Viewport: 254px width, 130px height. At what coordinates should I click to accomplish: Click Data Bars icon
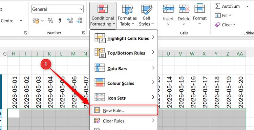coord(100,68)
